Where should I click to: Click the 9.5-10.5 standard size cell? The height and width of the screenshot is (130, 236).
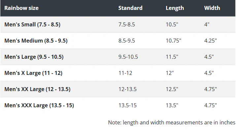pos(128,57)
